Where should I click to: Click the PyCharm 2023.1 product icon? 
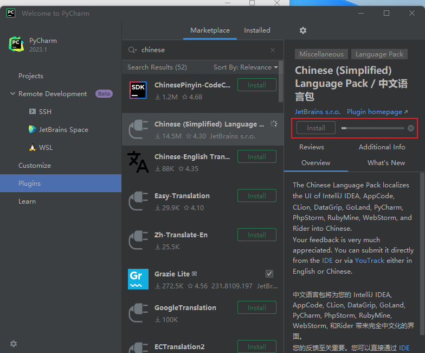pyautogui.click(x=16, y=45)
